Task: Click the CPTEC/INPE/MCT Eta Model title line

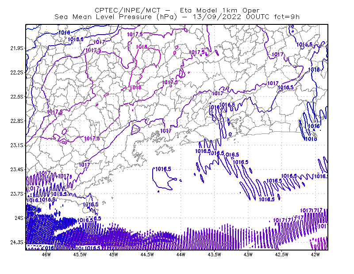Action: pos(177,10)
